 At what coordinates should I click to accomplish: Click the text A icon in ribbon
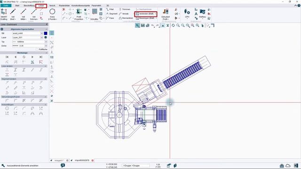(196, 14)
